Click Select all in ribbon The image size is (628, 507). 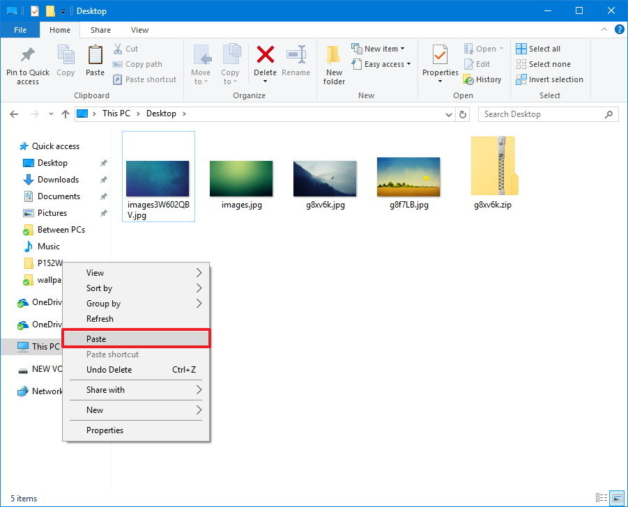(x=538, y=49)
